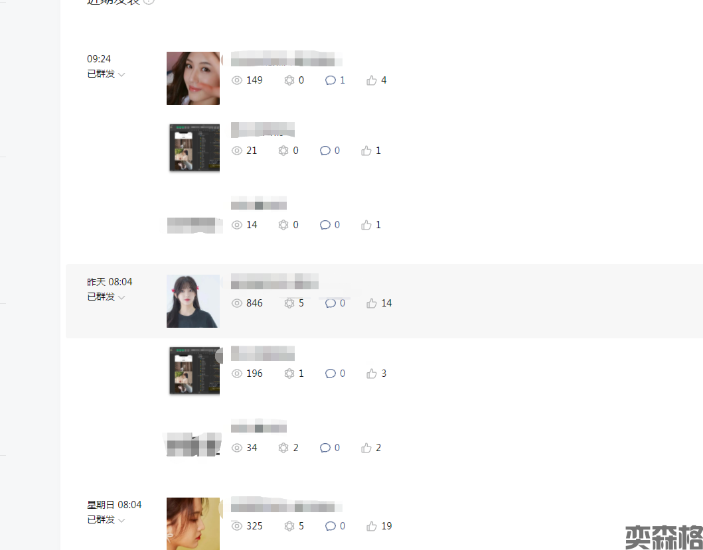Click the thumbs-up icon beside 4
703x550 pixels.
(371, 80)
